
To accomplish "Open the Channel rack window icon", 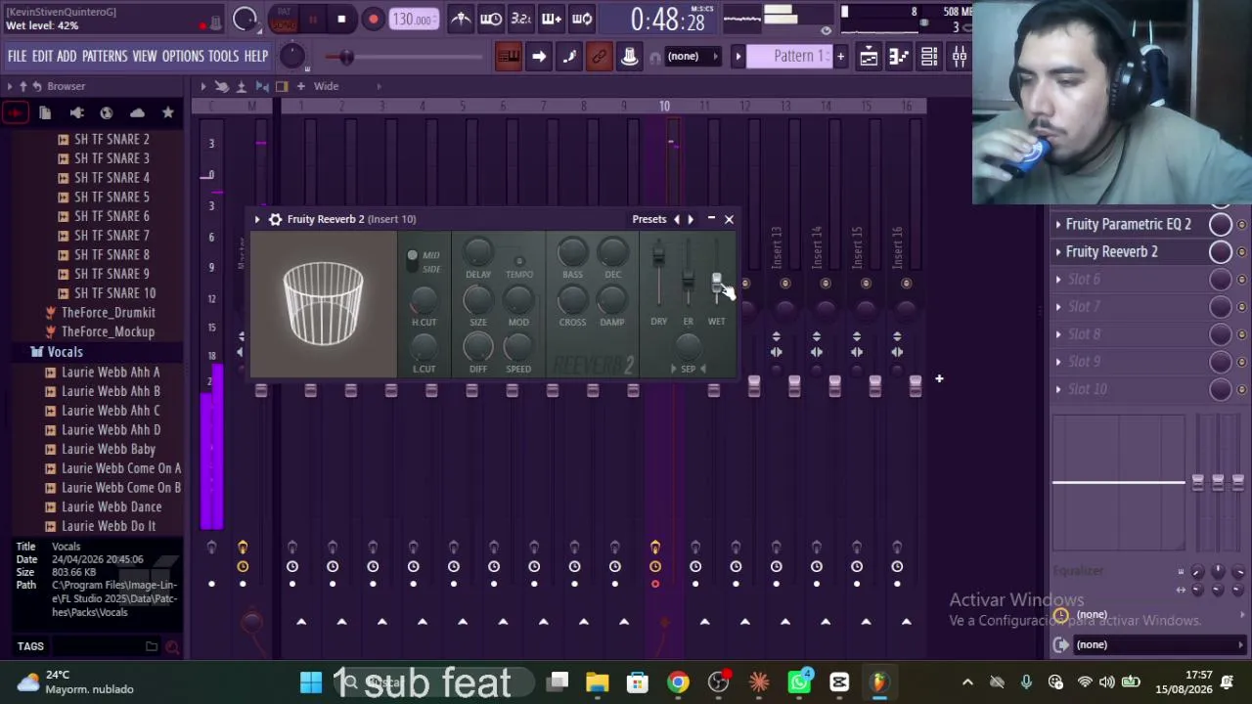I will click(x=929, y=57).
